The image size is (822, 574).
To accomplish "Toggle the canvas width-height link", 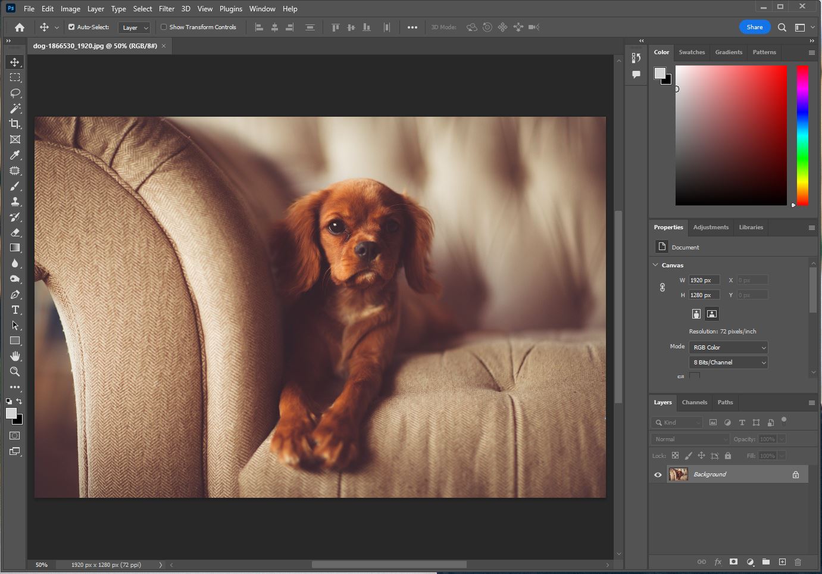I will (662, 288).
